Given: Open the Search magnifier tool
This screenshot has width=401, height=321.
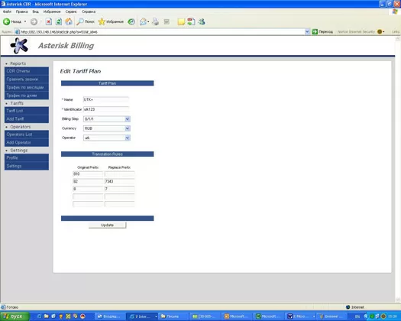Looking at the screenshot, I should pos(86,21).
